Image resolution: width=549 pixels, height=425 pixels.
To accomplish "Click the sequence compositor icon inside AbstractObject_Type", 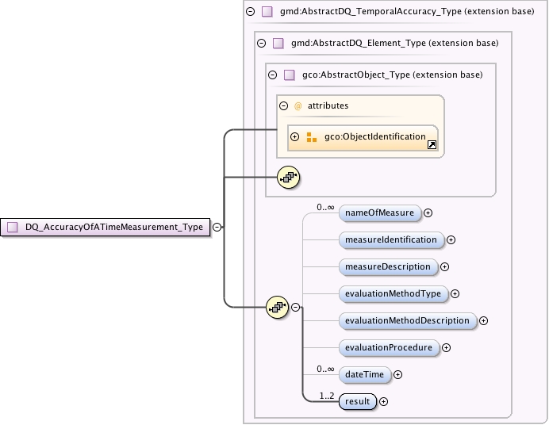I will pyautogui.click(x=289, y=178).
